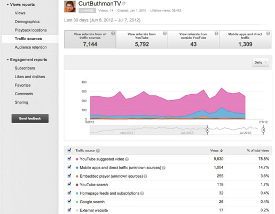Click YouTube search source link
Image resolution: width=275 pixels, height=214 pixels.
(x=94, y=185)
